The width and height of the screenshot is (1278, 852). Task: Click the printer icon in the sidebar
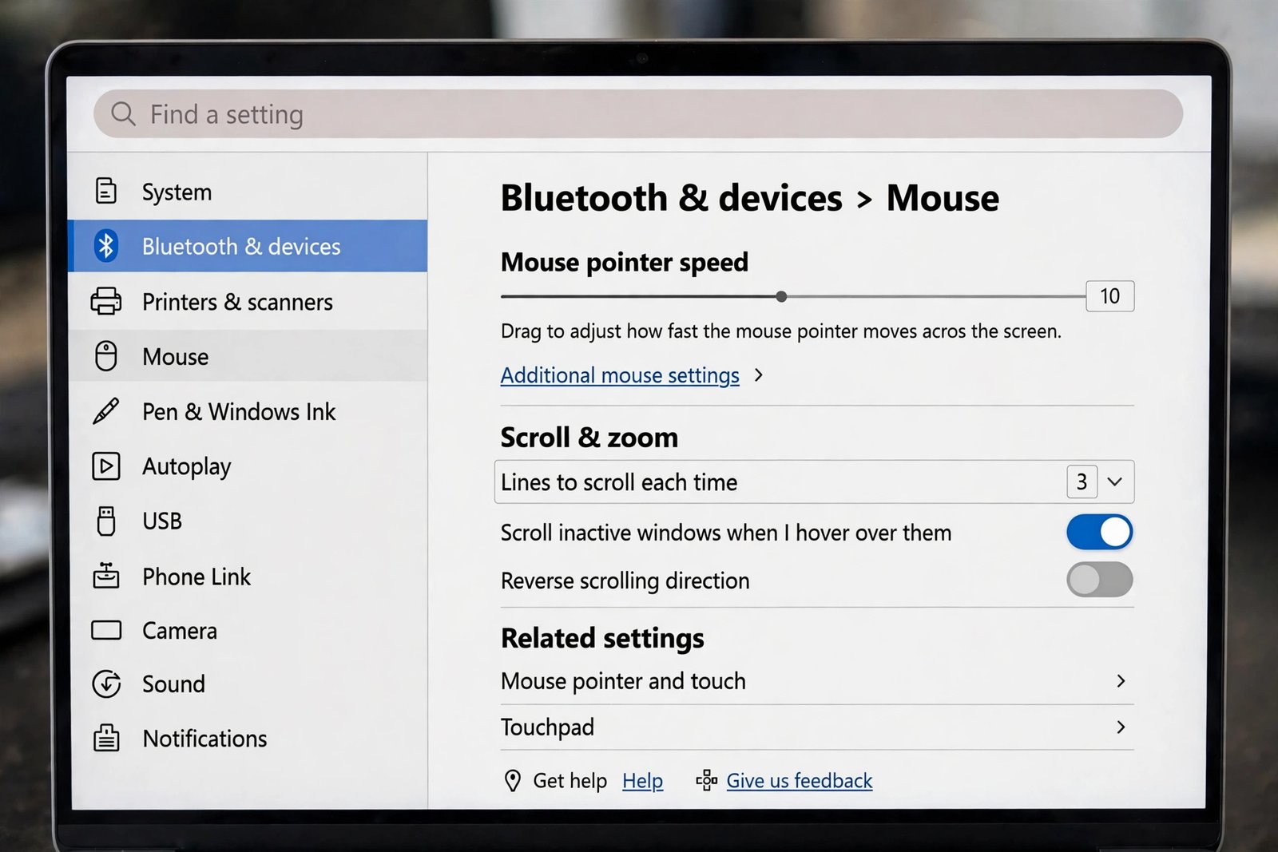(x=106, y=301)
